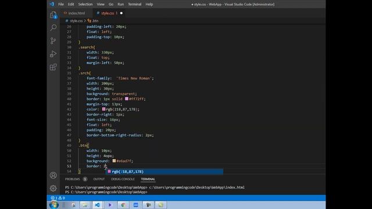372x209 pixels.
Task: Click the terminal prompt input line
Action: point(106,192)
